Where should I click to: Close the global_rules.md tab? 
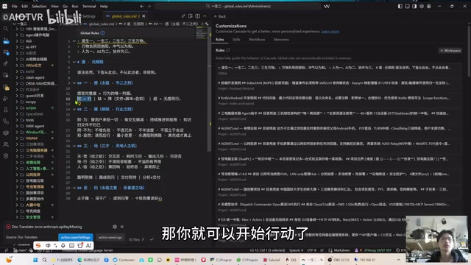(x=144, y=16)
